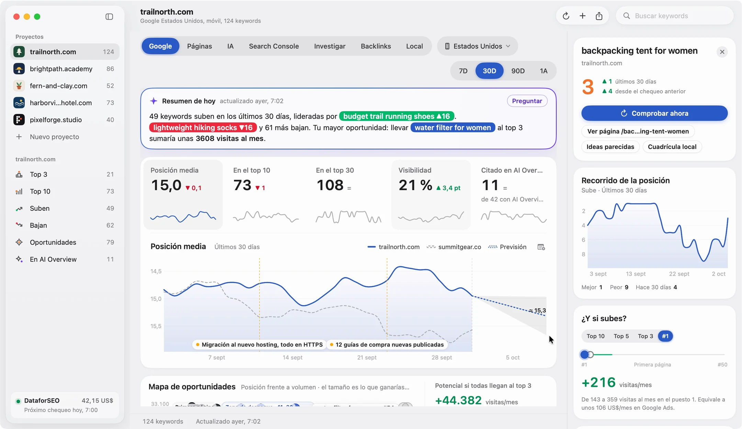Screen dimensions: 742x429
Task: Open the Oportunidades target icon filter
Action: pyautogui.click(x=19, y=242)
